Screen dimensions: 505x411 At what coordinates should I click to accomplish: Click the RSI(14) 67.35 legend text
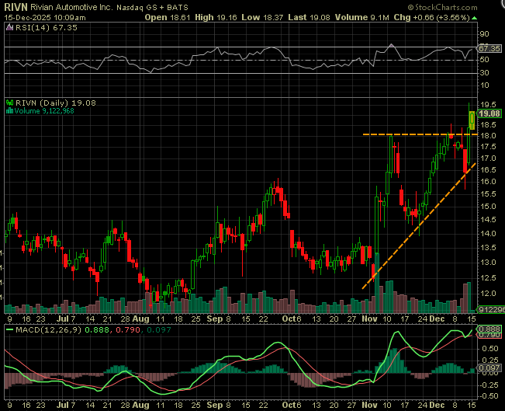click(x=47, y=28)
